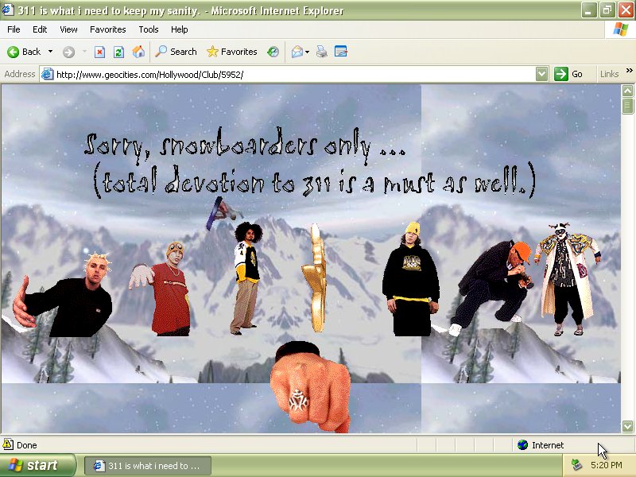Click the clown-faced figure in long coat
Viewport: 636px width, 477px height.
pos(568,279)
